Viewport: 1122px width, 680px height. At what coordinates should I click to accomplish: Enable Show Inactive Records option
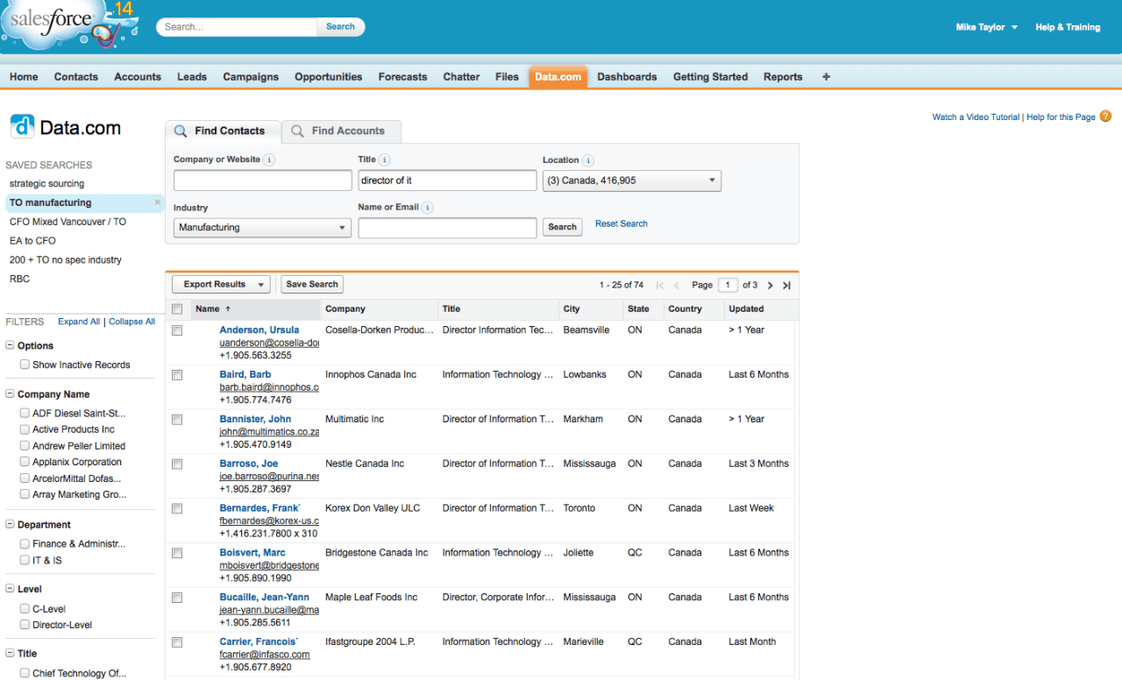25,365
